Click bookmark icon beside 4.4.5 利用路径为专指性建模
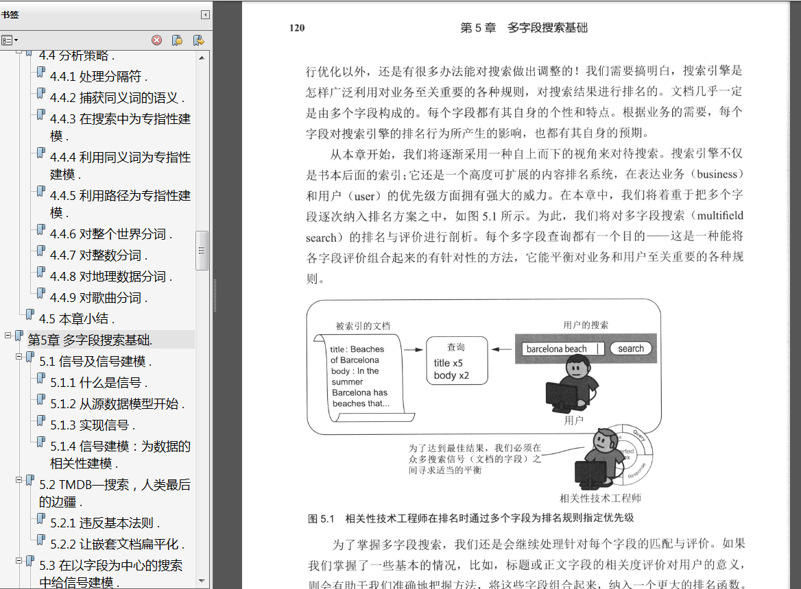Viewport: 801px width, 589px height. [41, 192]
